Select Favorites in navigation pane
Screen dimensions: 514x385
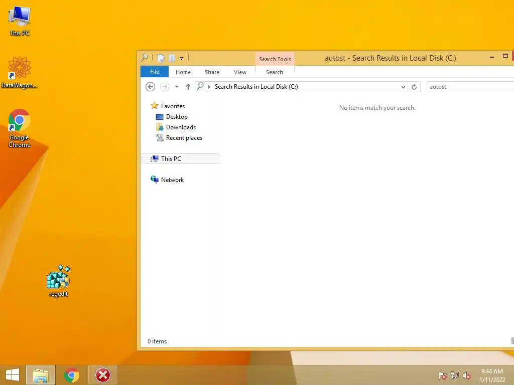173,106
